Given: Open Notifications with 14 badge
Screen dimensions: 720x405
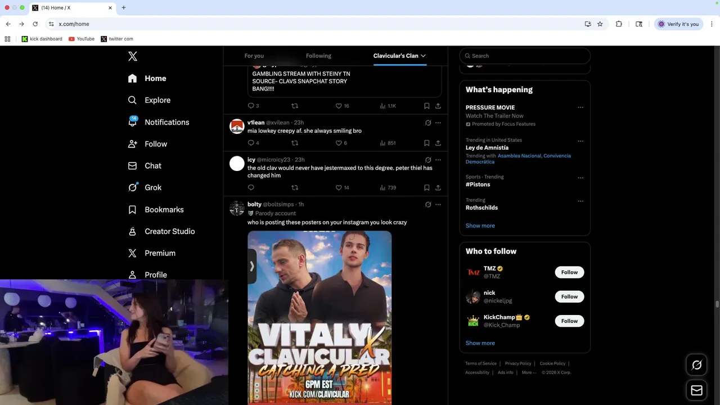Looking at the screenshot, I should [x=159, y=122].
